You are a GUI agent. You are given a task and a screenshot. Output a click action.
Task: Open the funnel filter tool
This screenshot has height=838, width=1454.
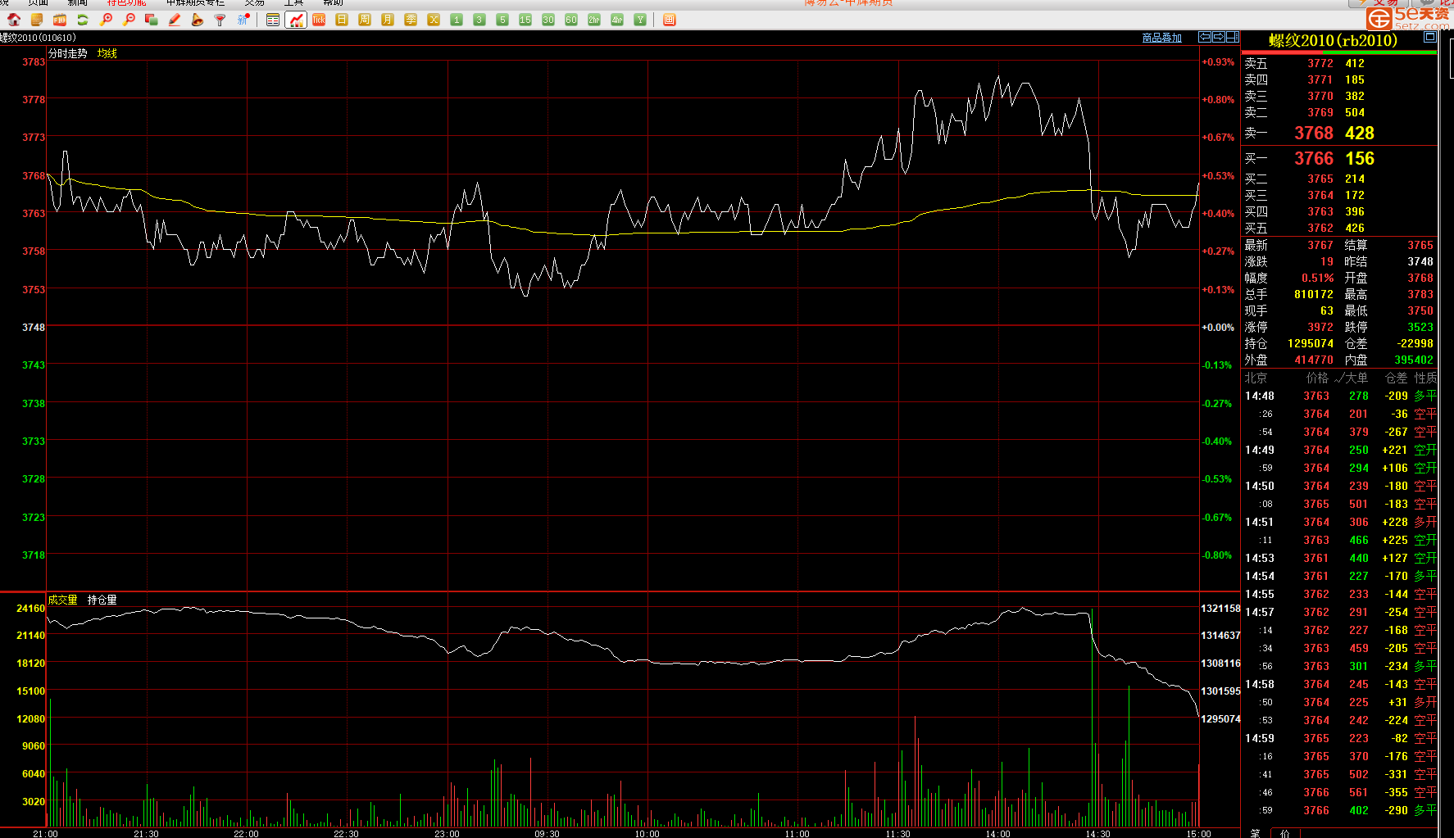(220, 20)
